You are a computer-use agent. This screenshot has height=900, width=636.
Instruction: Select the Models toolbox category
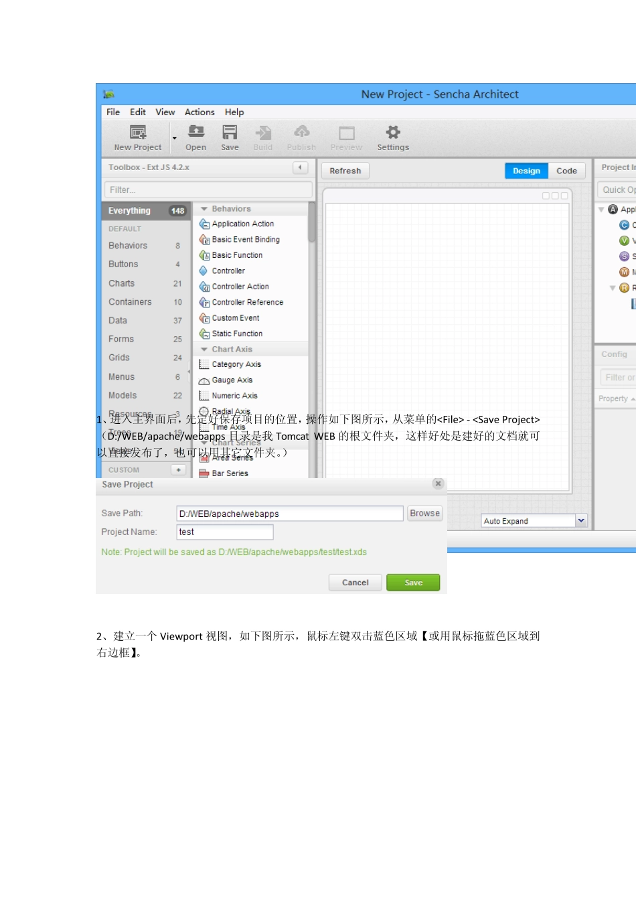coord(146,396)
